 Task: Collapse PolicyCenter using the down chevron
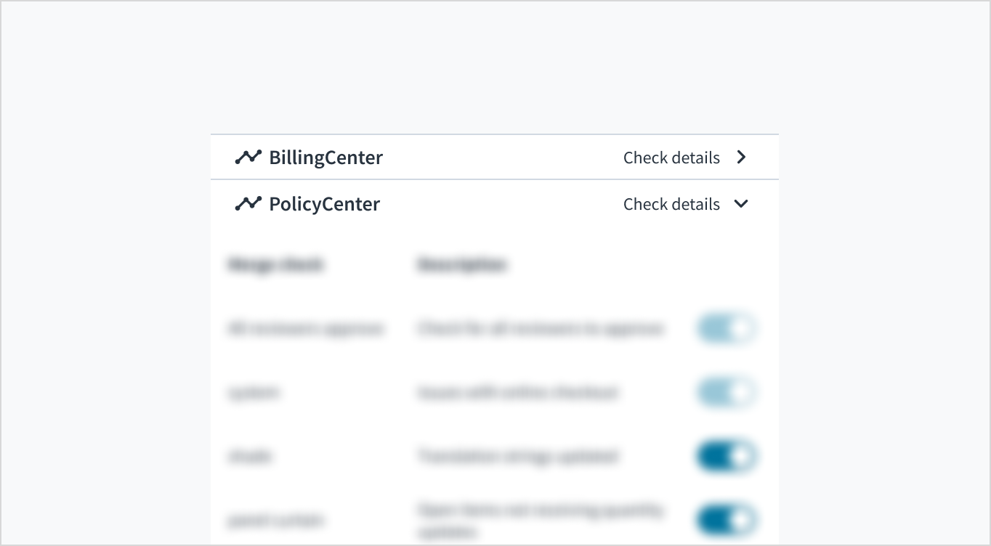point(741,204)
